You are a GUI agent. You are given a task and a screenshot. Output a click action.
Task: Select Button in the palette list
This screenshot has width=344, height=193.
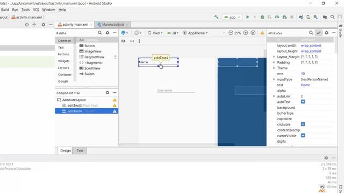click(90, 46)
